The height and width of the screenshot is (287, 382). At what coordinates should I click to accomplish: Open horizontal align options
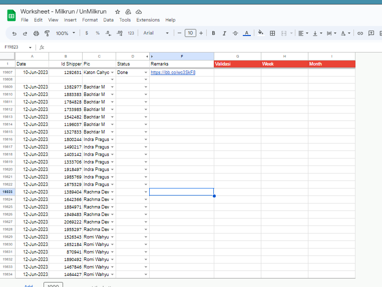(x=303, y=33)
